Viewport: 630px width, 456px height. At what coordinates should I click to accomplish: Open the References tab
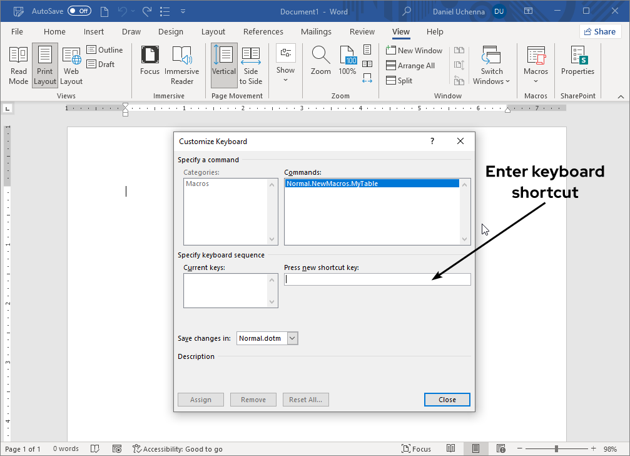pyautogui.click(x=263, y=31)
